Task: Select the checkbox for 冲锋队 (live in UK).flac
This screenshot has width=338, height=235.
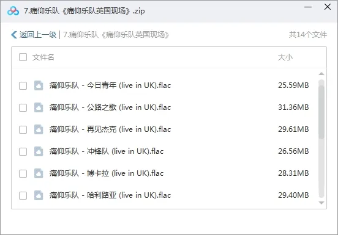Action: (23, 151)
